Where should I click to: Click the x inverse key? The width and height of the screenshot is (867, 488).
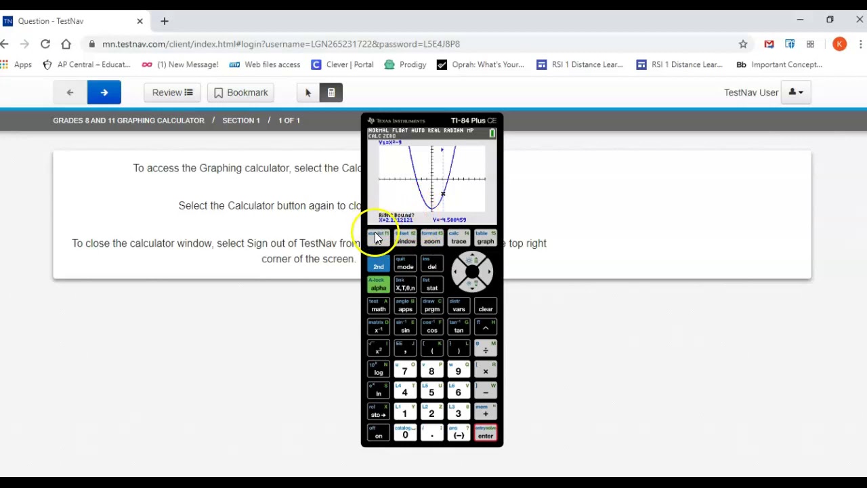coord(378,327)
